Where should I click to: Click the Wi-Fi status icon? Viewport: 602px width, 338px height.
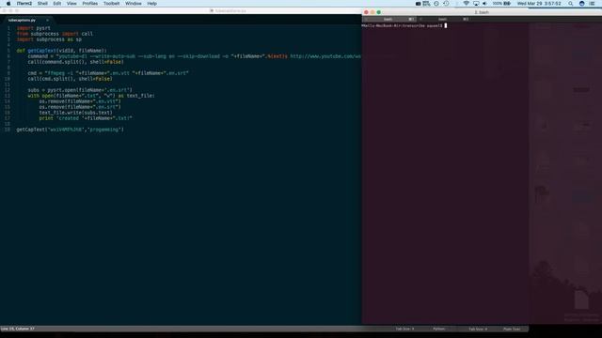click(x=467, y=4)
